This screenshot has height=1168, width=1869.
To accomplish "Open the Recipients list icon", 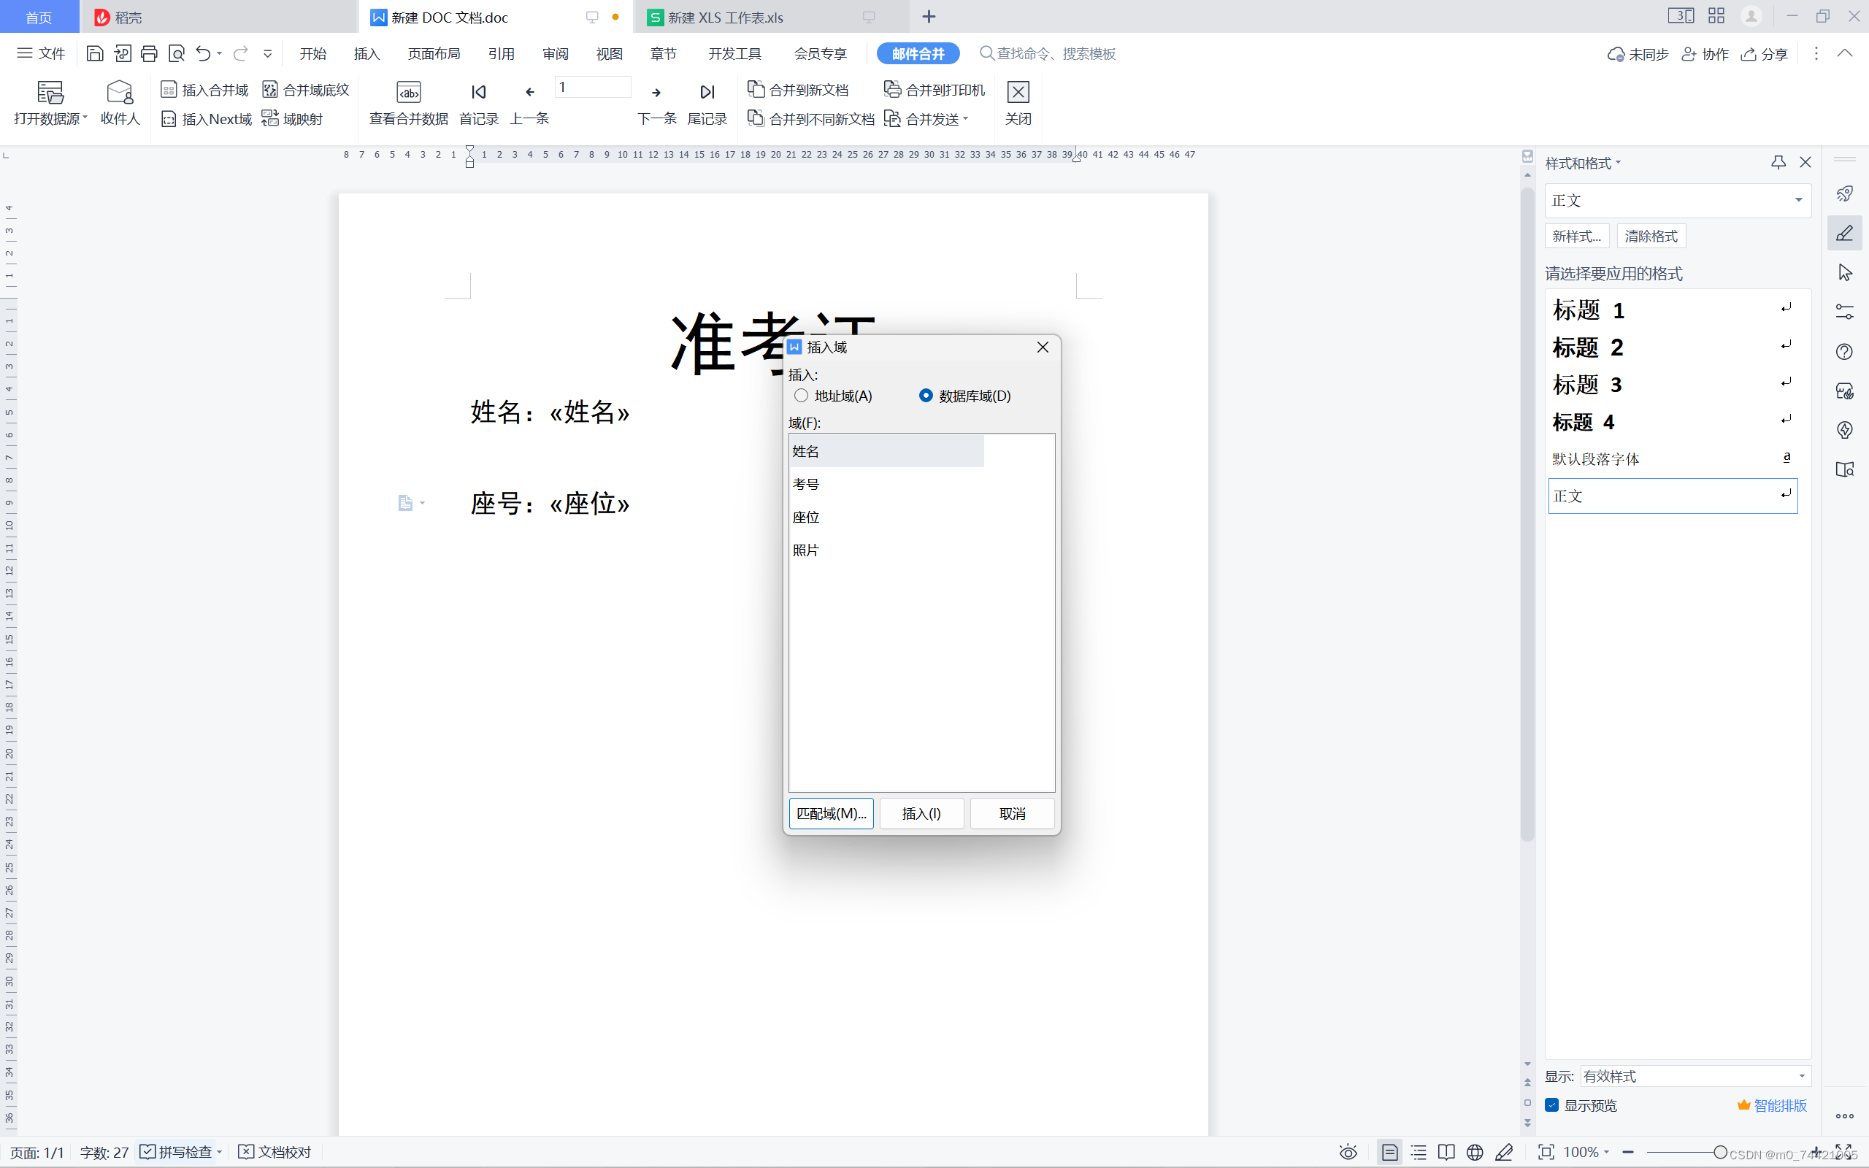I will (120, 93).
